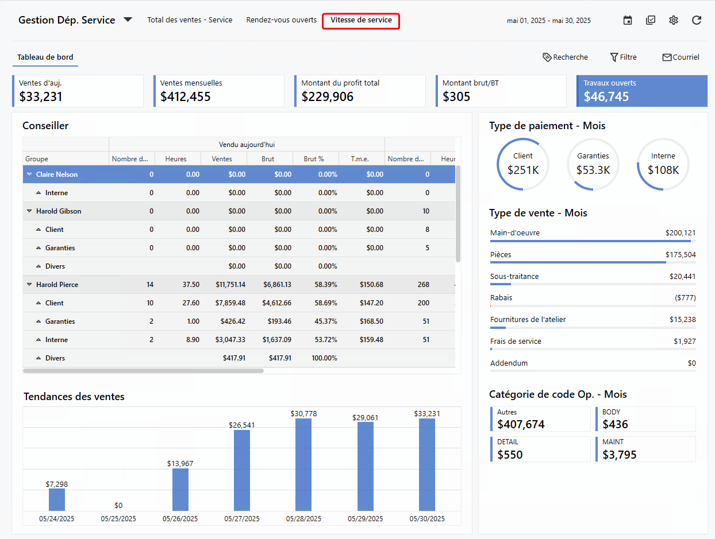Viewport: 715px width, 539px height.
Task: Open the calendar date picker icon
Action: click(628, 20)
